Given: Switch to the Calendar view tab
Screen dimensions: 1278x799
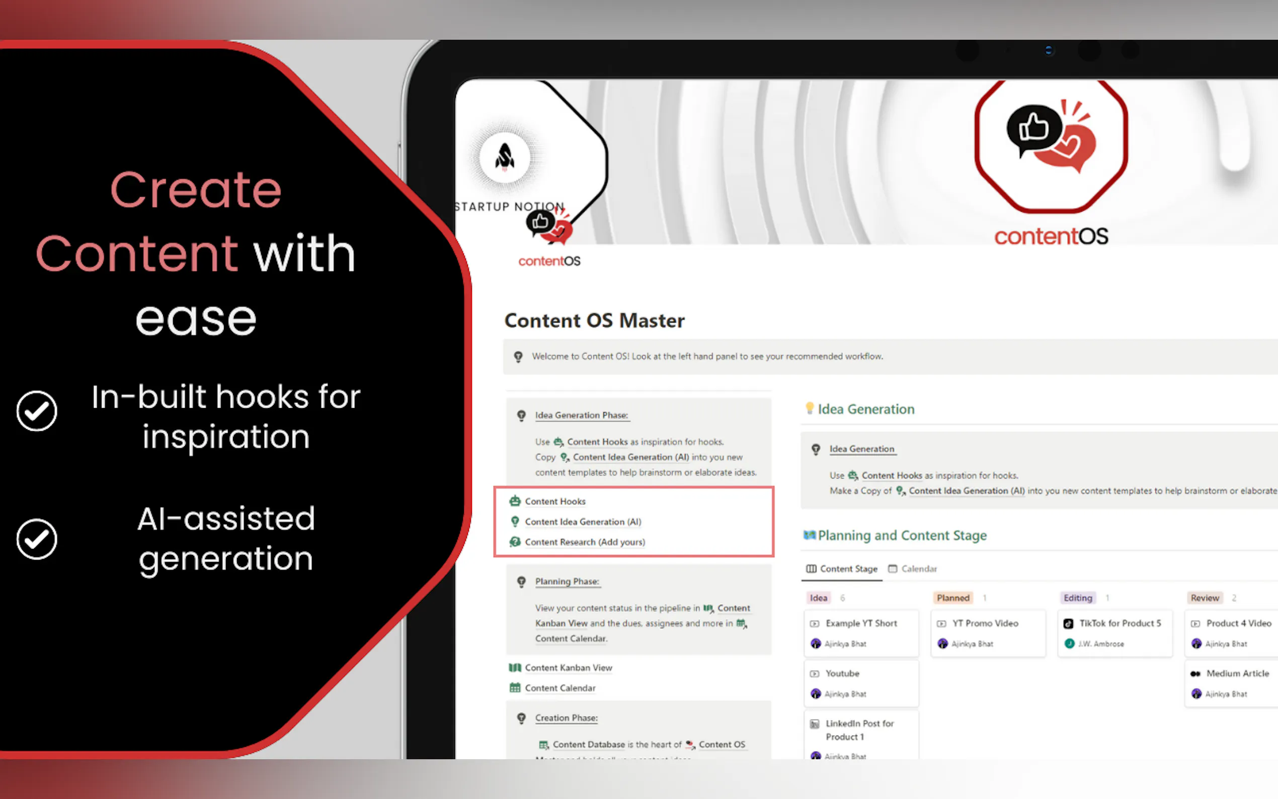Looking at the screenshot, I should coord(912,569).
